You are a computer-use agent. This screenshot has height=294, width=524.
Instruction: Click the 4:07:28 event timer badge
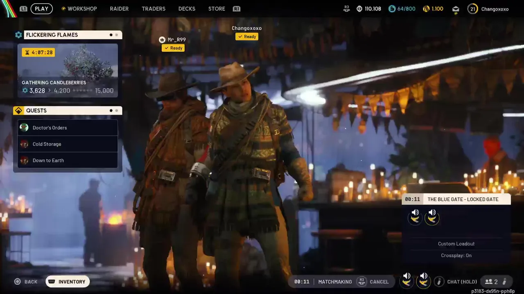pyautogui.click(x=38, y=52)
